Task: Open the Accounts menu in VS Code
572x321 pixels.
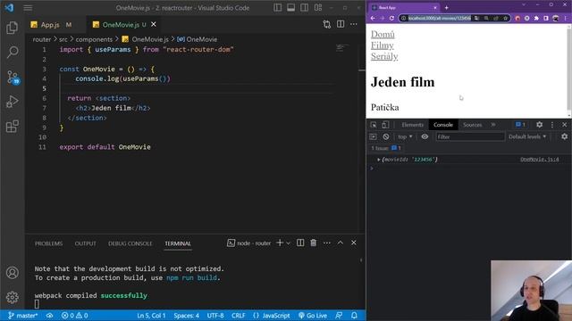Action: click(12, 273)
